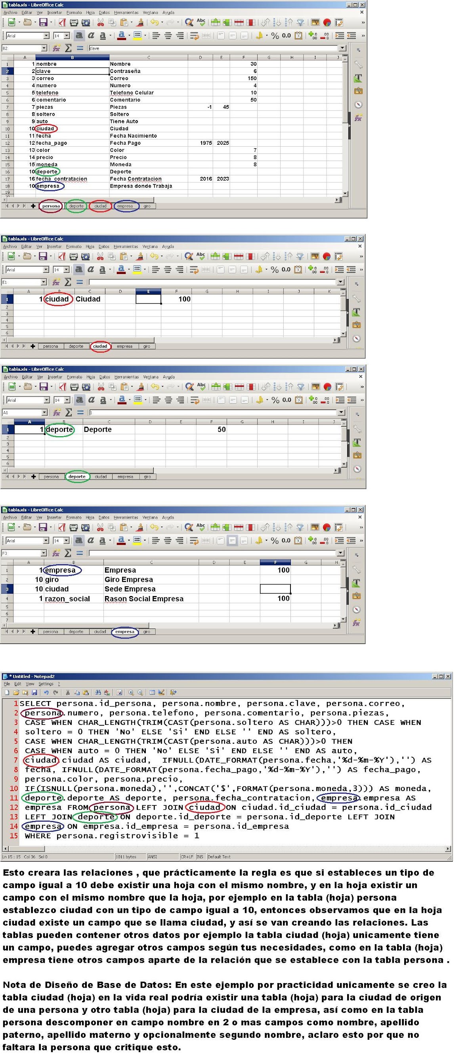Screen dimensions: 468x1056
Task: Toggle Center Vertically in empresa-sheet Calc window
Action: [x=232, y=540]
